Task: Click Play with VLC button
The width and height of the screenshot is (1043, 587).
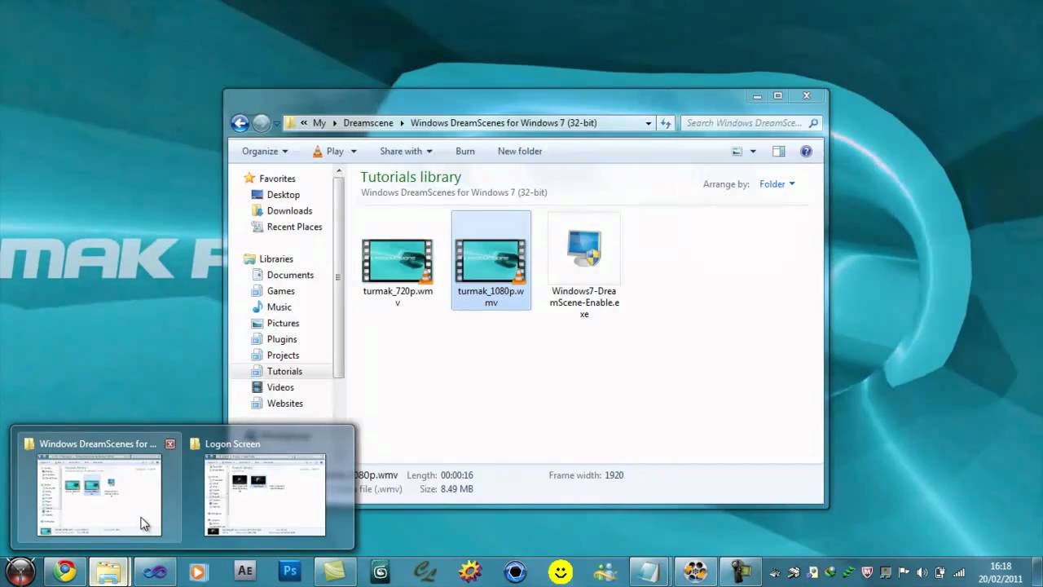Action: [328, 151]
